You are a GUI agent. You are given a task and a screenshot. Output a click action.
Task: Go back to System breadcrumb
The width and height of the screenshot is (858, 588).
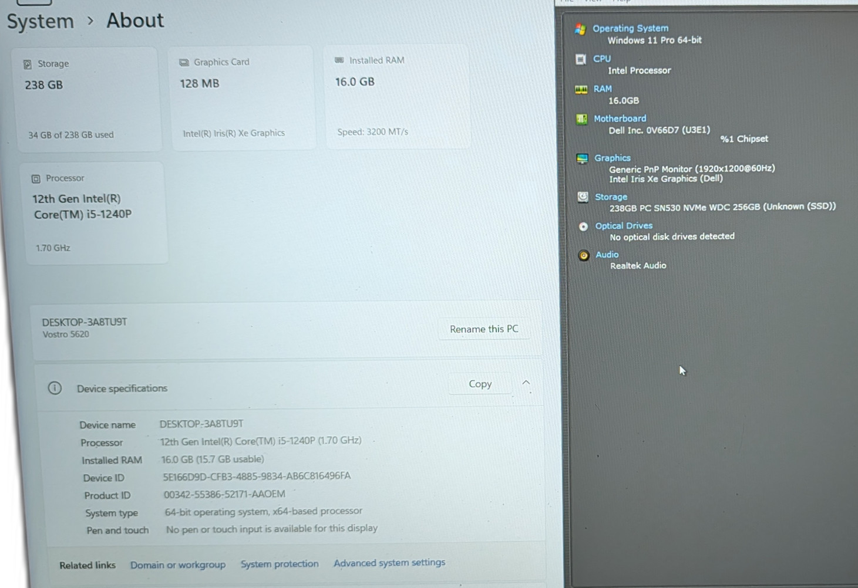[40, 22]
